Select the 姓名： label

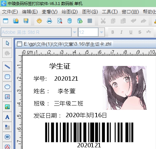pos(41,91)
